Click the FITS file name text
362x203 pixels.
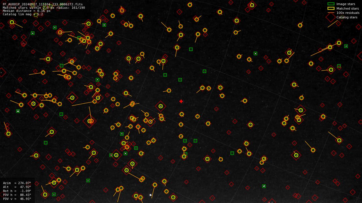(43, 4)
